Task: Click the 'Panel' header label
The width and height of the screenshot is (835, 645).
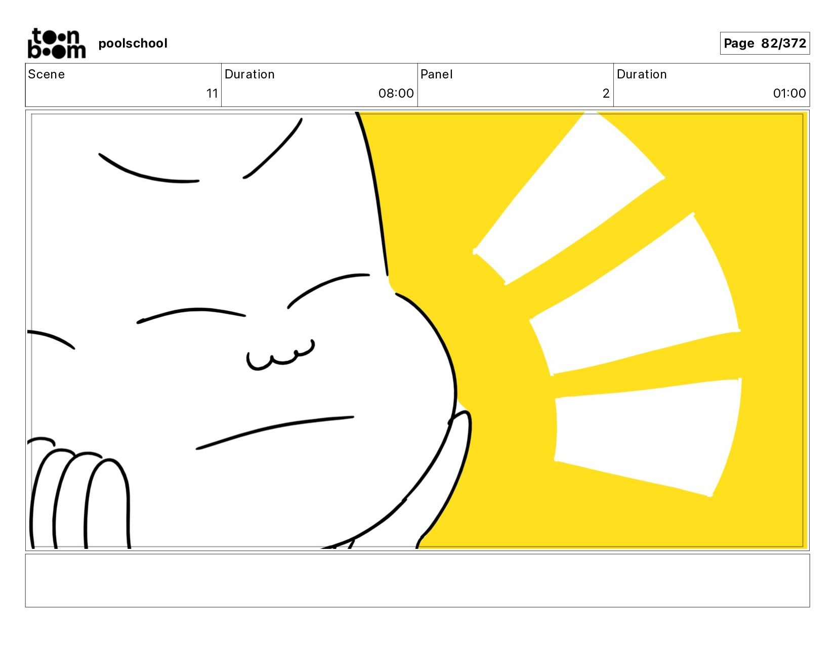Action: [436, 74]
